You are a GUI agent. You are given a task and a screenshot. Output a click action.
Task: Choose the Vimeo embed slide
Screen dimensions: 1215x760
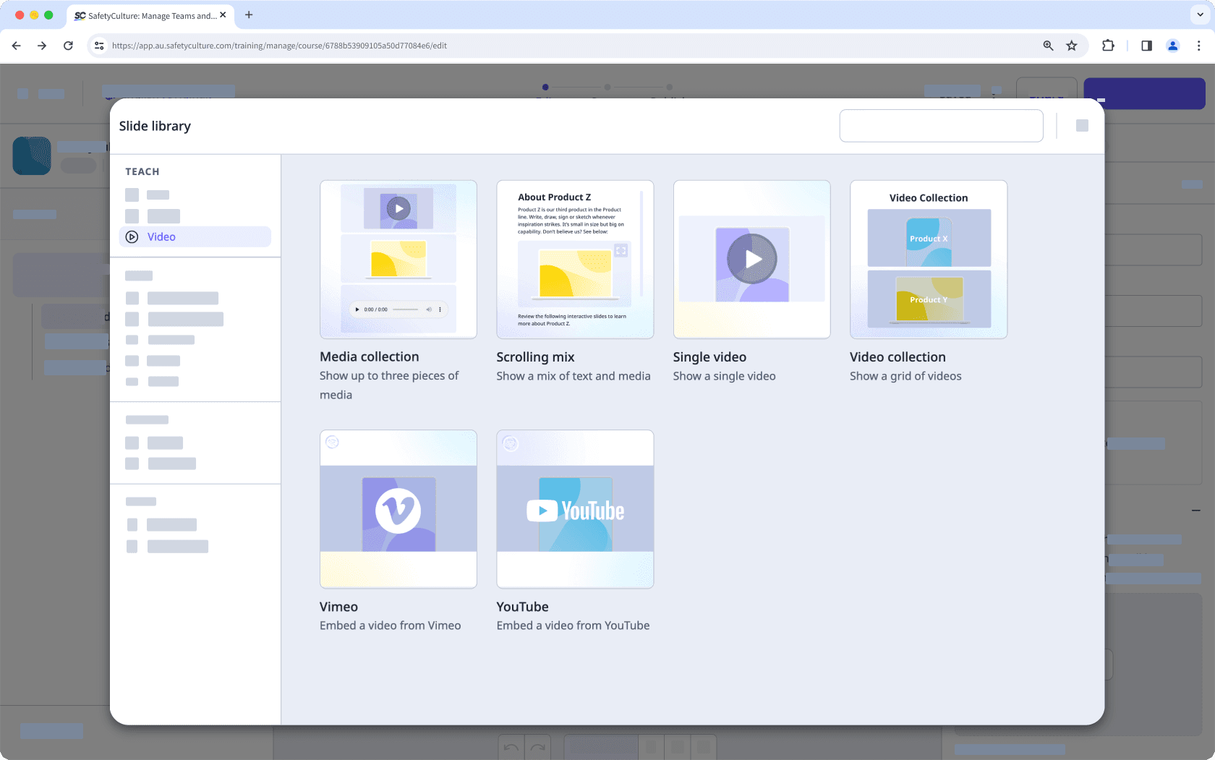point(398,509)
